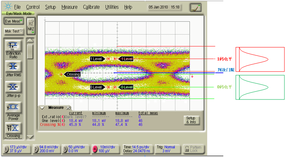Click the right 0 Level marker label

[126, 87]
